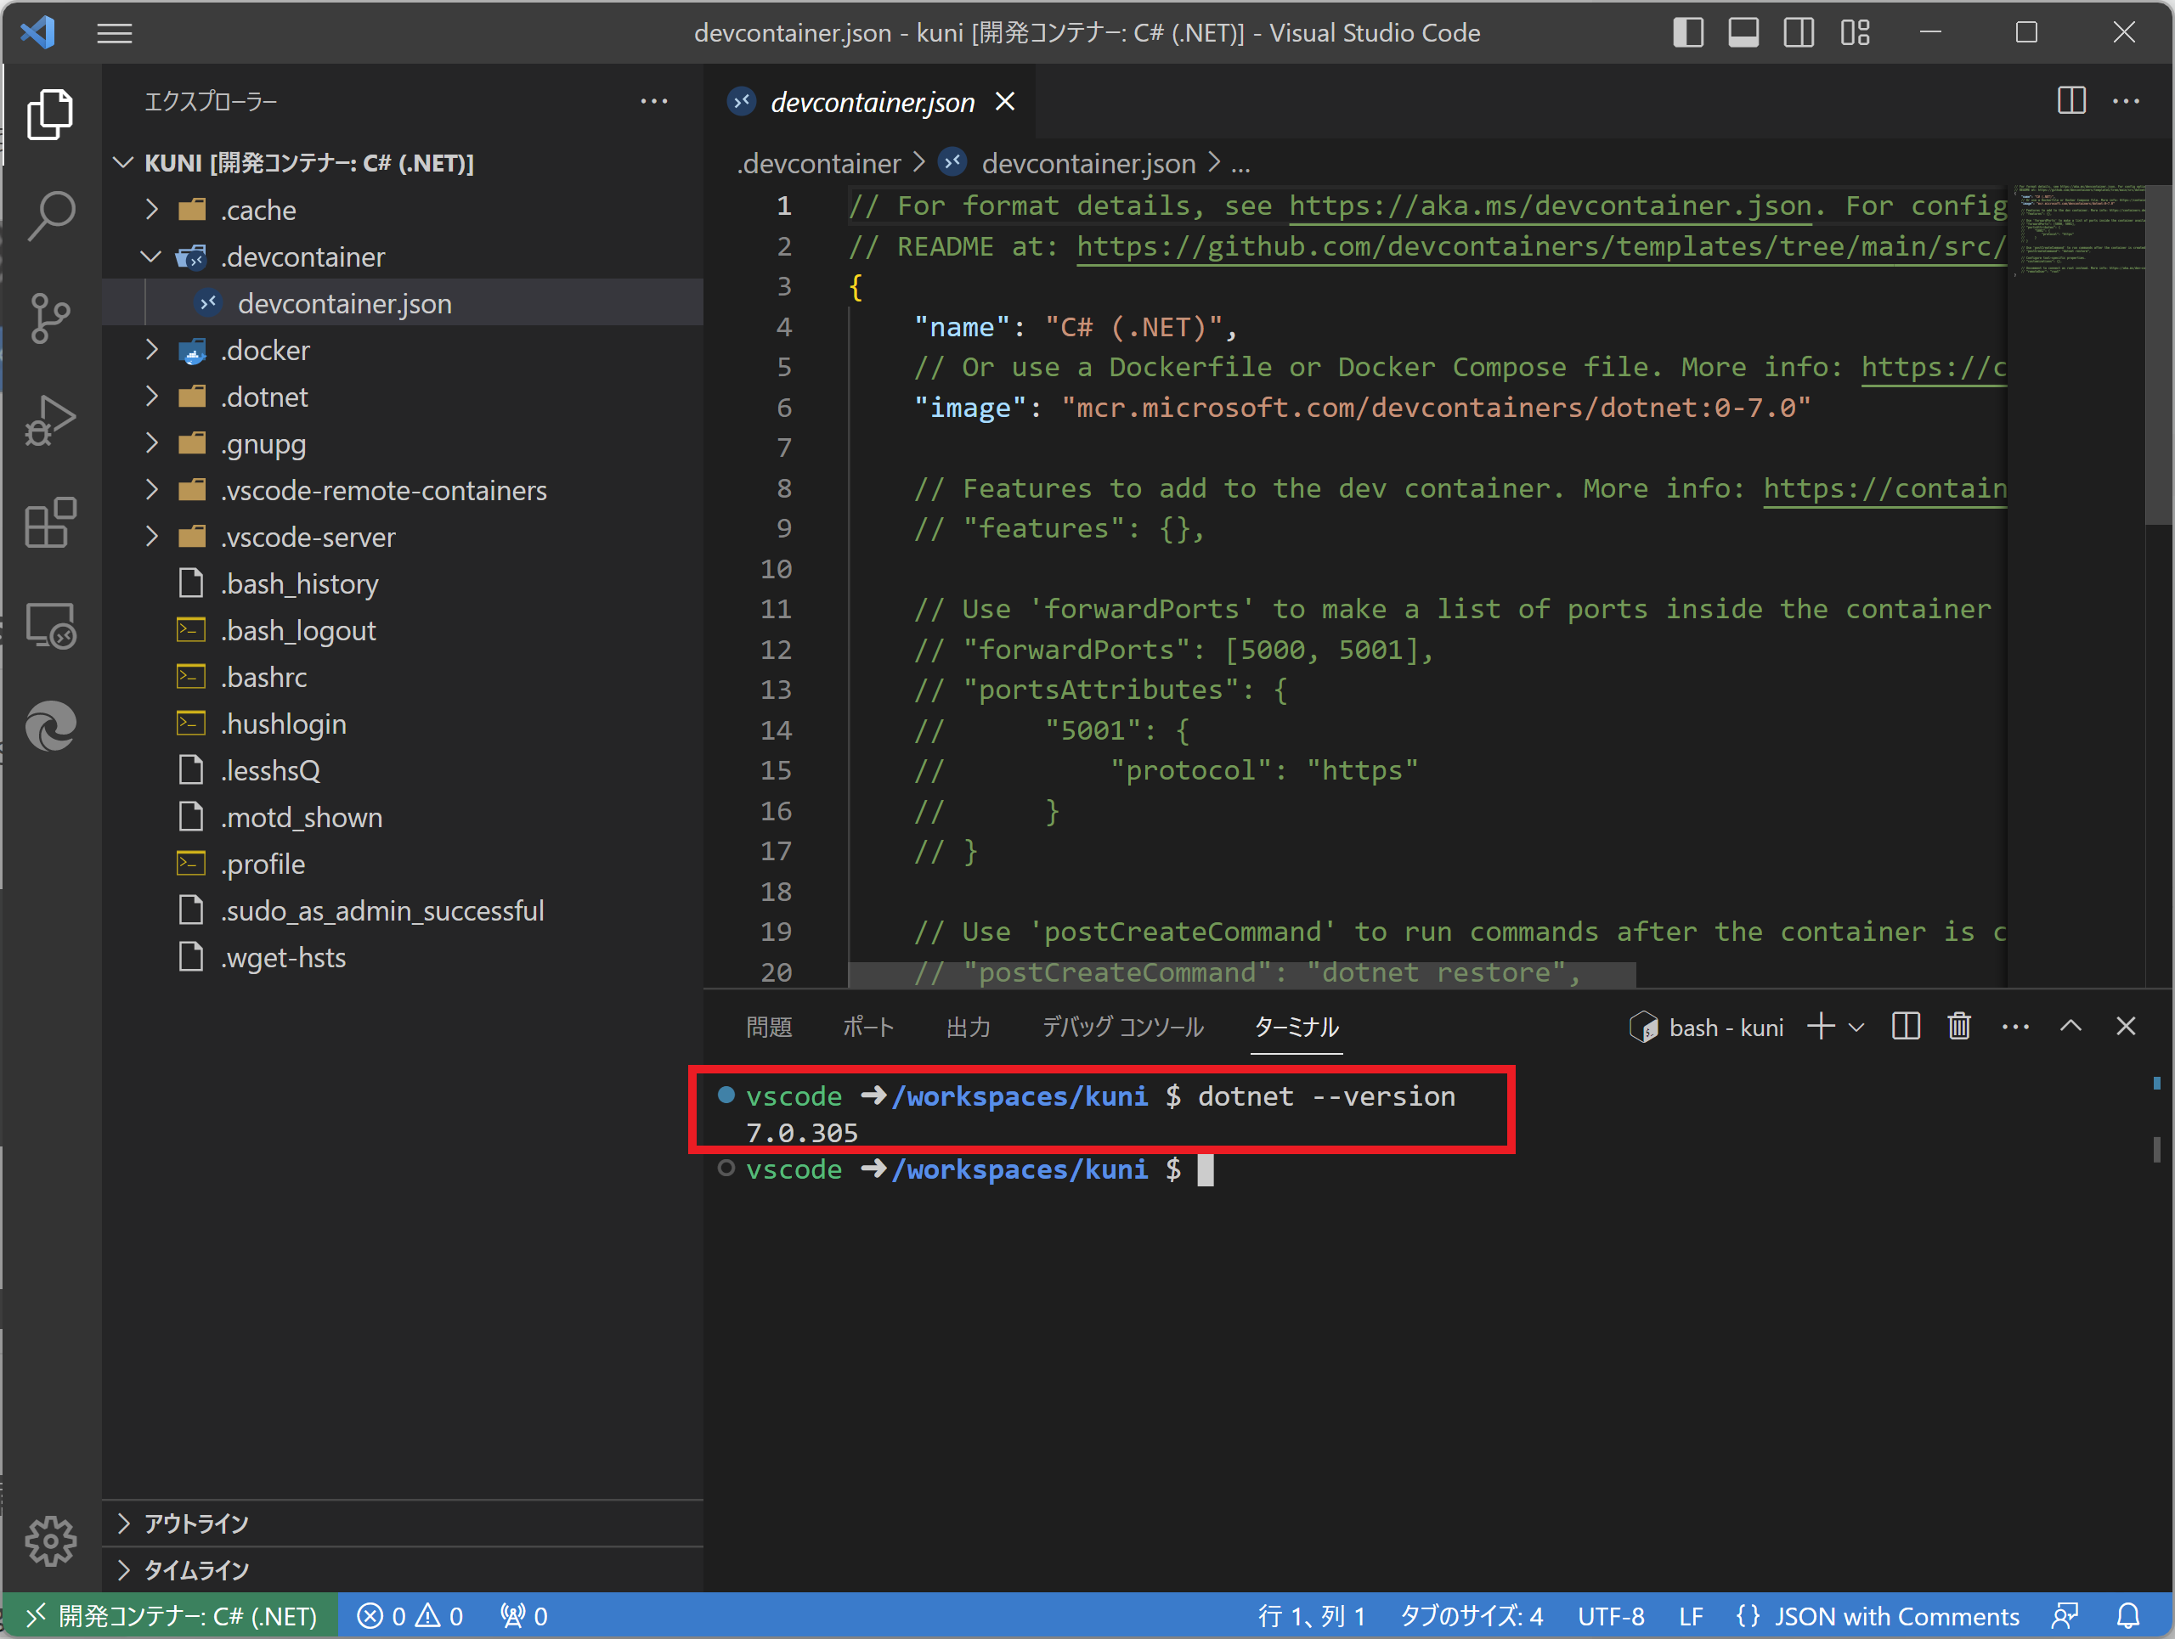Expand the .dotnet folder
Viewport: 2175px width, 1639px height.
150,396
